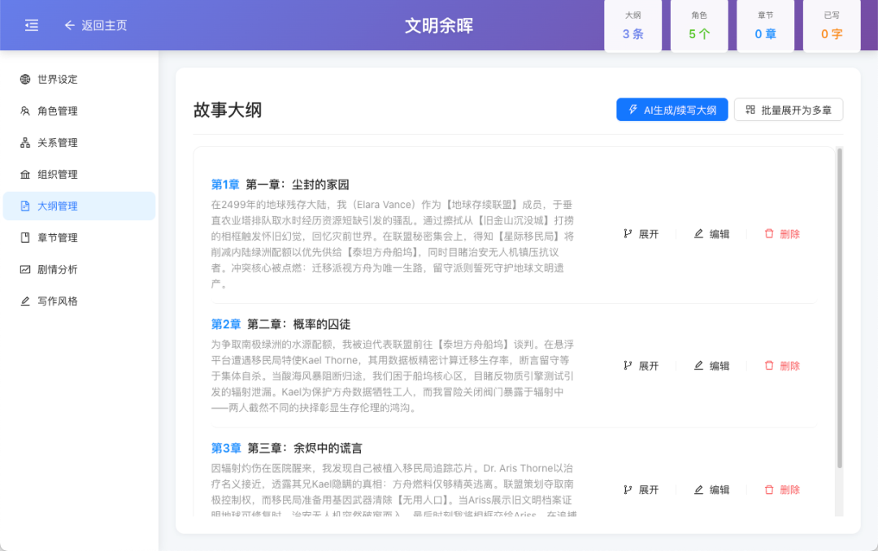Image resolution: width=878 pixels, height=551 pixels.
Task: Click the AI生成/续写大纲 button
Action: click(x=672, y=109)
